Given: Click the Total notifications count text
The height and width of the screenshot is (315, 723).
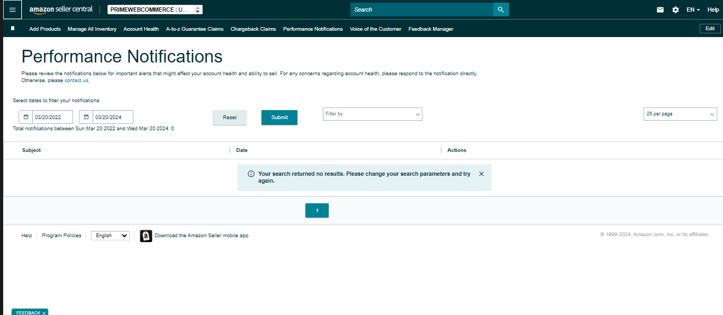Looking at the screenshot, I should pyautogui.click(x=93, y=129).
